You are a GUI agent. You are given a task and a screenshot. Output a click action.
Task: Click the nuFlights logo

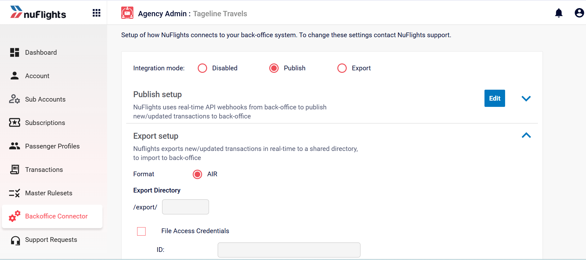tap(38, 13)
